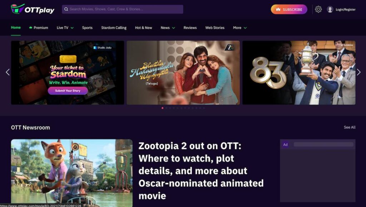Click the search magnifier icon

[x=66, y=9]
